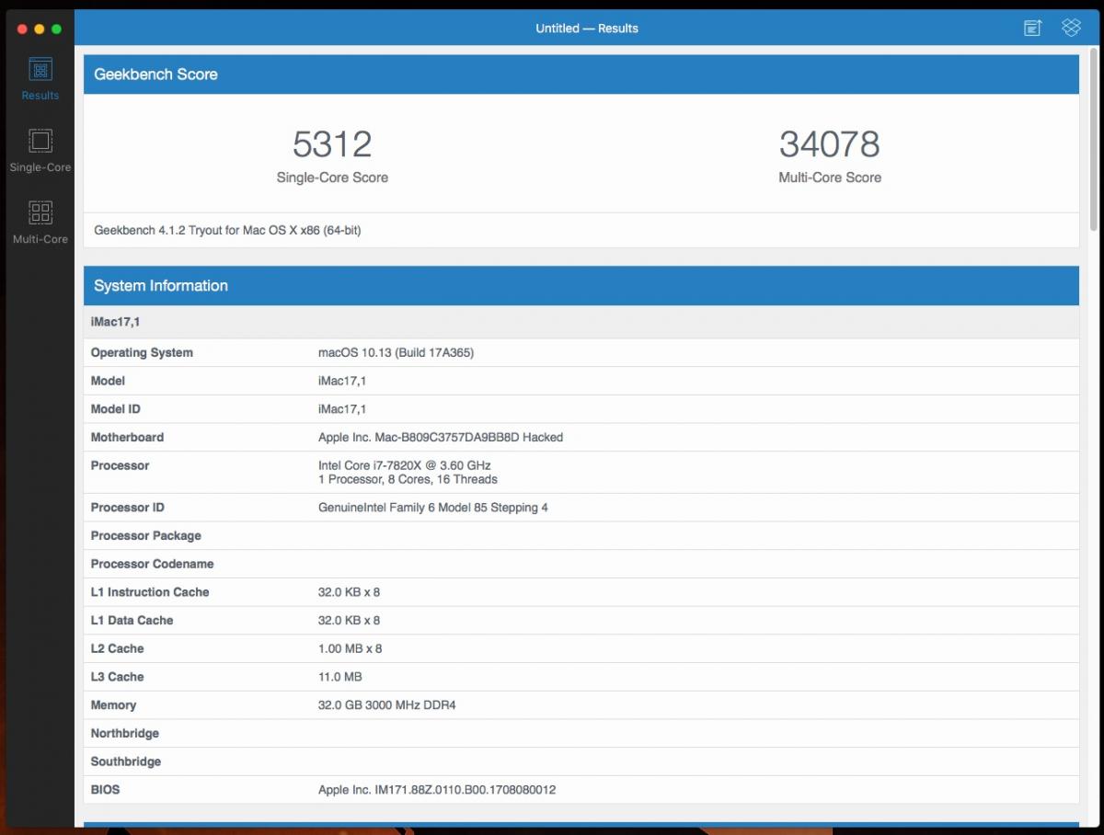Click the Geekbench Score section header

pos(581,74)
